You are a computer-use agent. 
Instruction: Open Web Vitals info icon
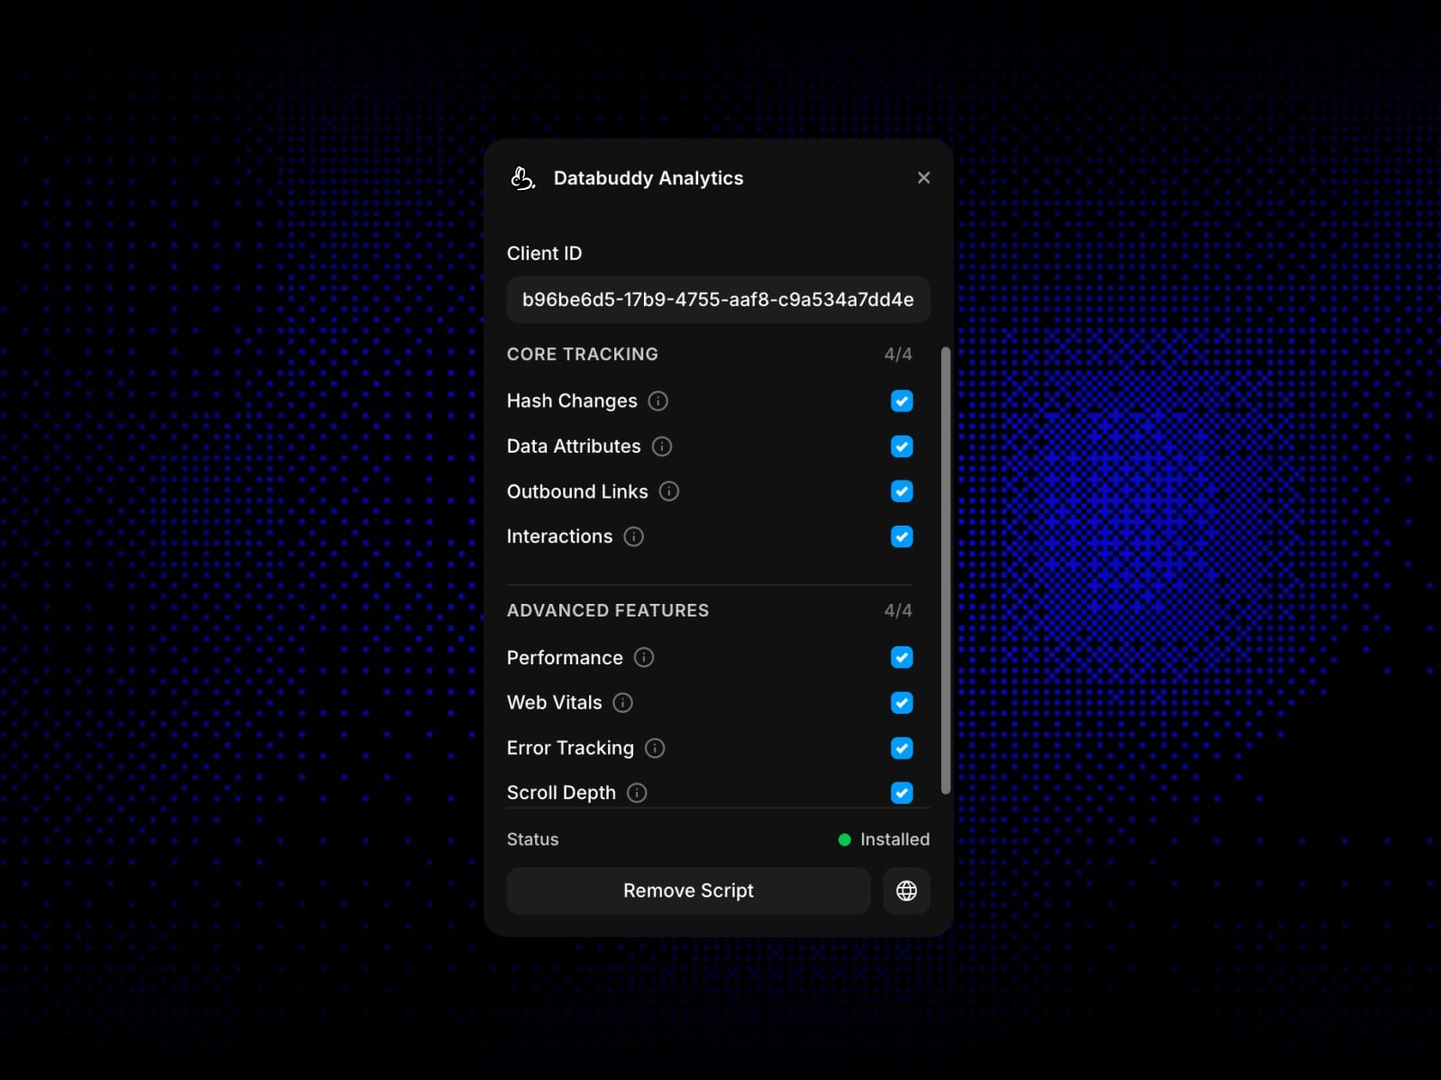[623, 703]
